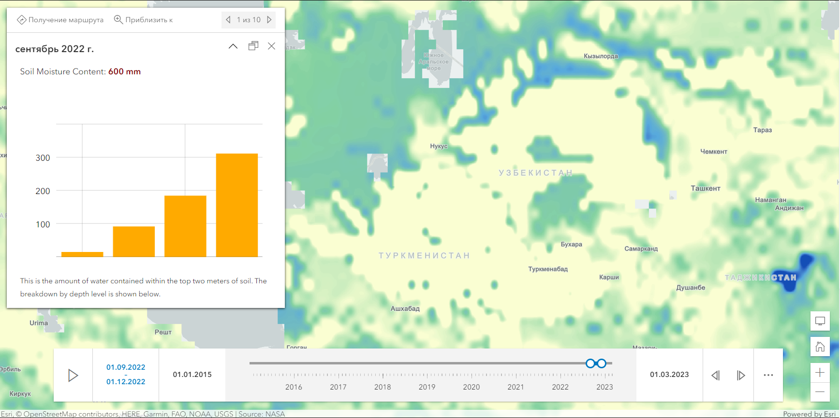The image size is (840, 418).
Task: Zoom out of the map
Action: click(820, 392)
